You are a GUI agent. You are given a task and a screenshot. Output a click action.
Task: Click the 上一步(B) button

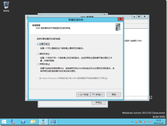pos(83,95)
